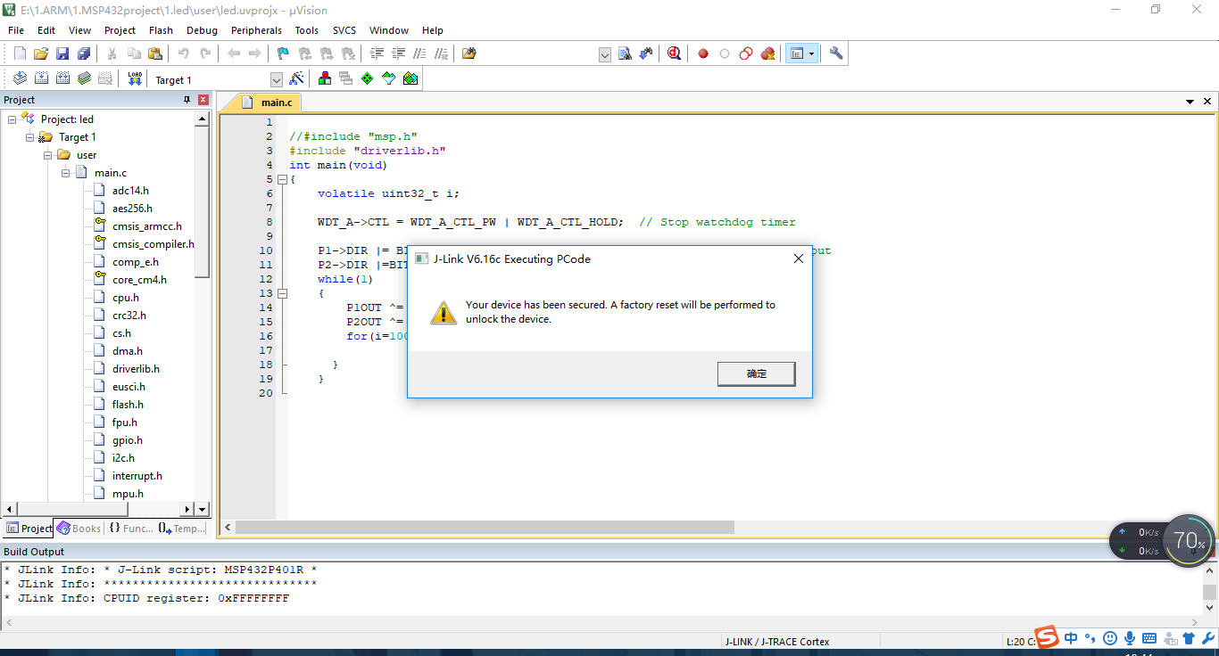Close the Project panel with the red X
1219x656 pixels.
[x=203, y=100]
